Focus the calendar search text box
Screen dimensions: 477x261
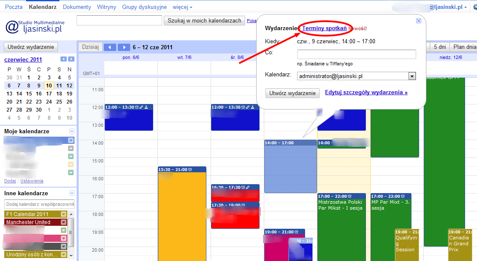point(119,21)
